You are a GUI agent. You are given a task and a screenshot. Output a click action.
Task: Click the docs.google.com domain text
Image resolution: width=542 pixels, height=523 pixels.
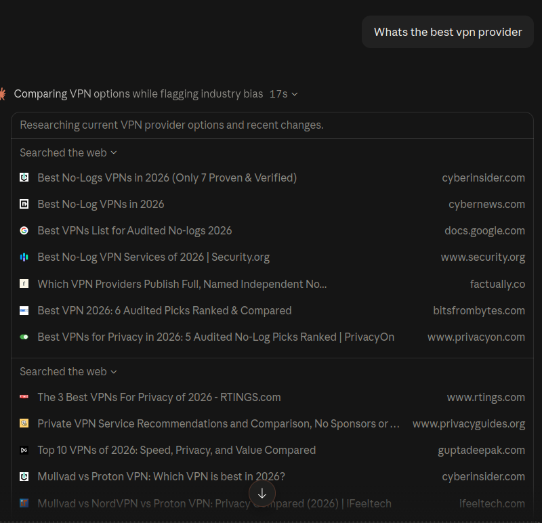pos(484,230)
